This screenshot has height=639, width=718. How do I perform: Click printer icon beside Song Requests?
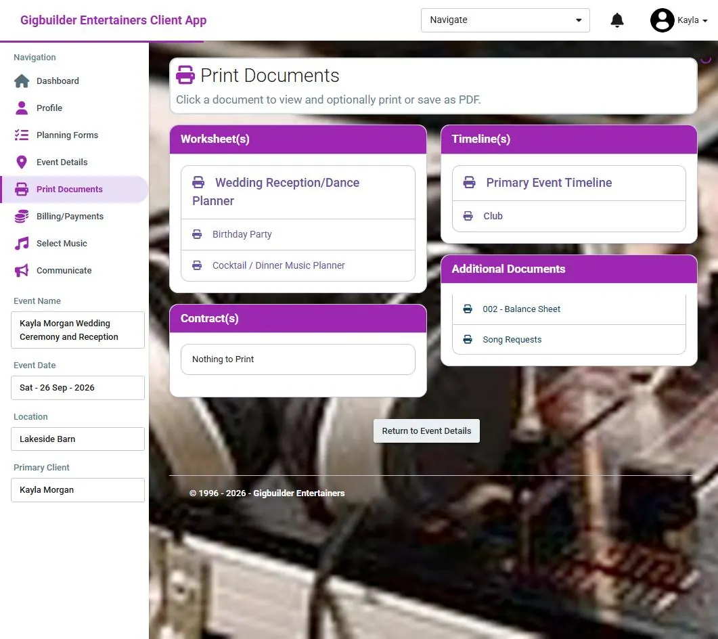468,339
